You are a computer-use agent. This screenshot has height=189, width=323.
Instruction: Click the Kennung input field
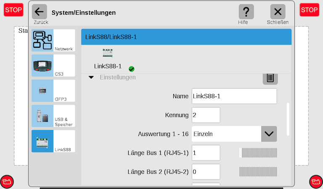pos(206,115)
